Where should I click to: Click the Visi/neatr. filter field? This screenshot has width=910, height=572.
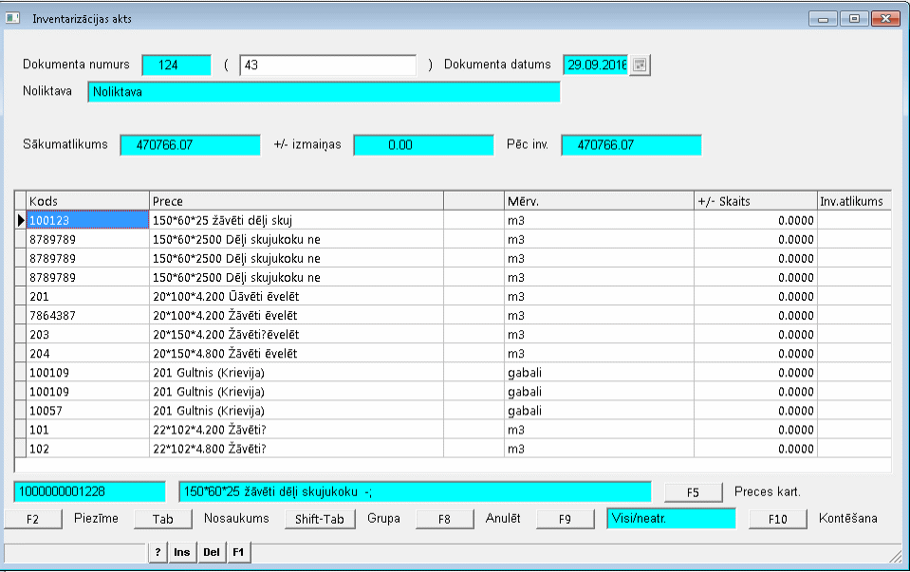[672, 519]
